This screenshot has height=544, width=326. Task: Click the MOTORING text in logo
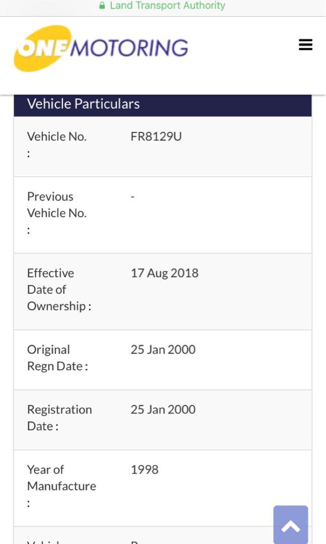(130, 48)
